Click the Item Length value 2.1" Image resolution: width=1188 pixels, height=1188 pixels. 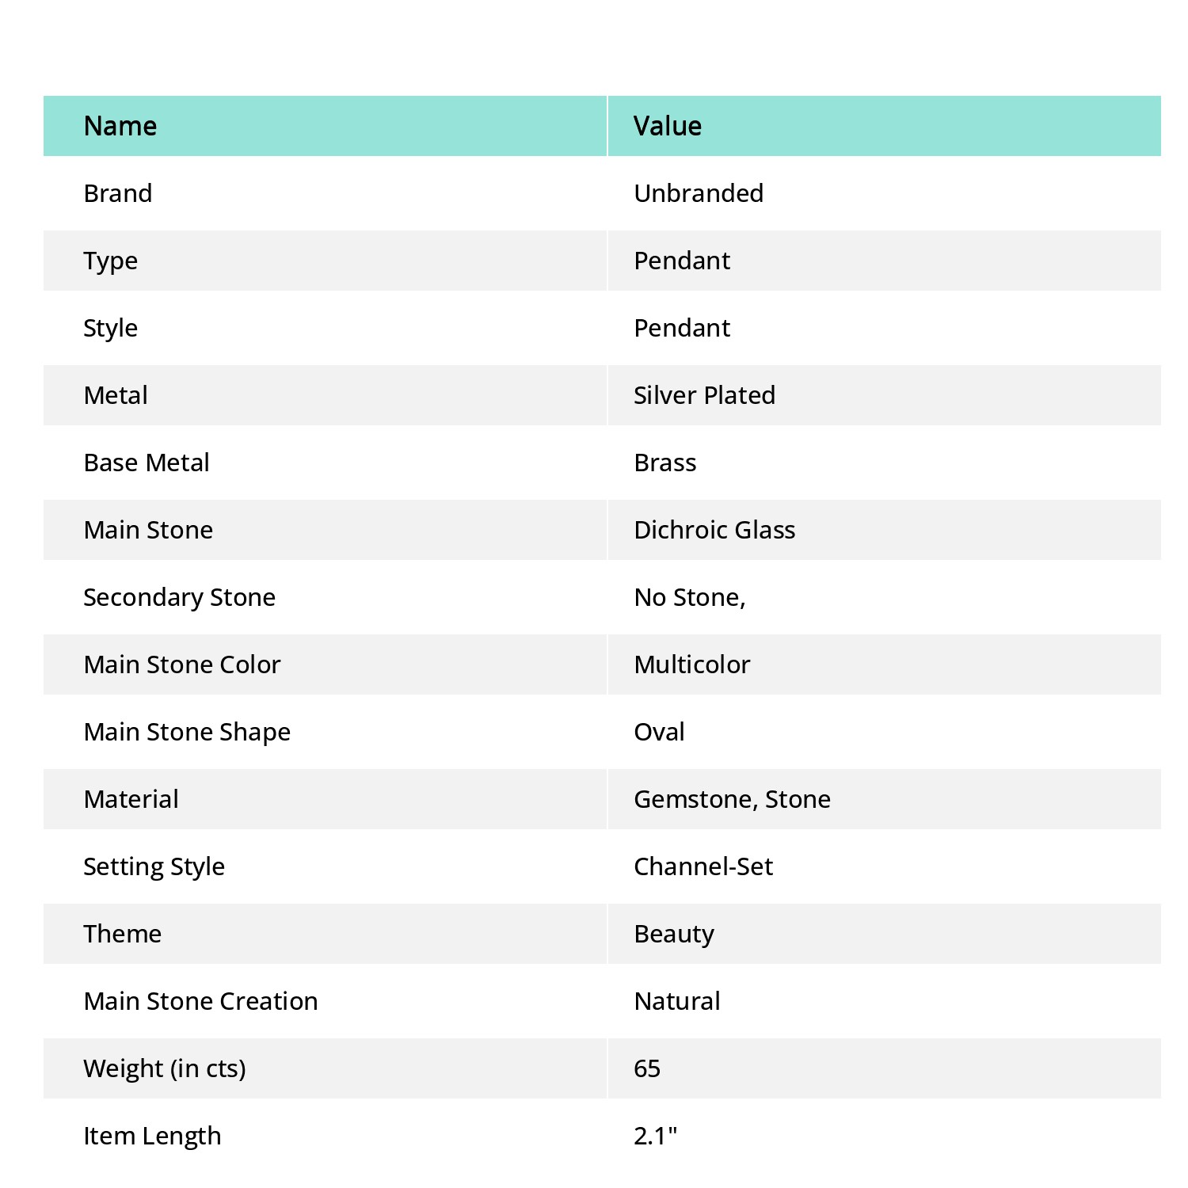pos(656,1136)
